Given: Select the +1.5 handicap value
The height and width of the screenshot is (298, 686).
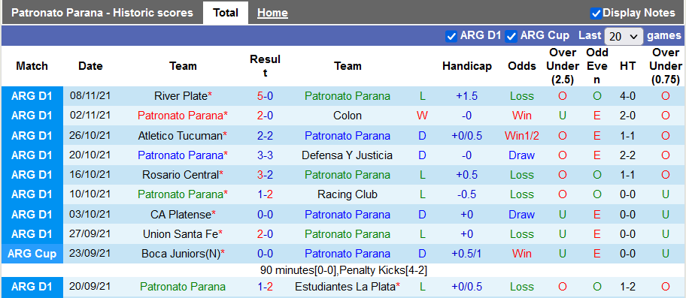Looking at the screenshot, I should point(467,96).
